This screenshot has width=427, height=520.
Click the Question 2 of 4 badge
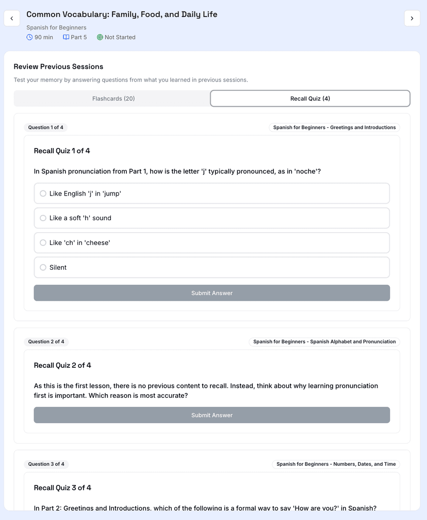[46, 342]
